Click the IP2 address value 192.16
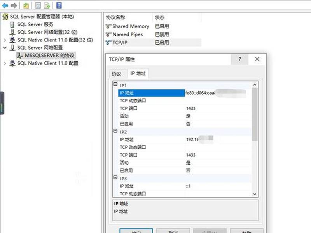This screenshot has width=311, height=233. (192, 139)
